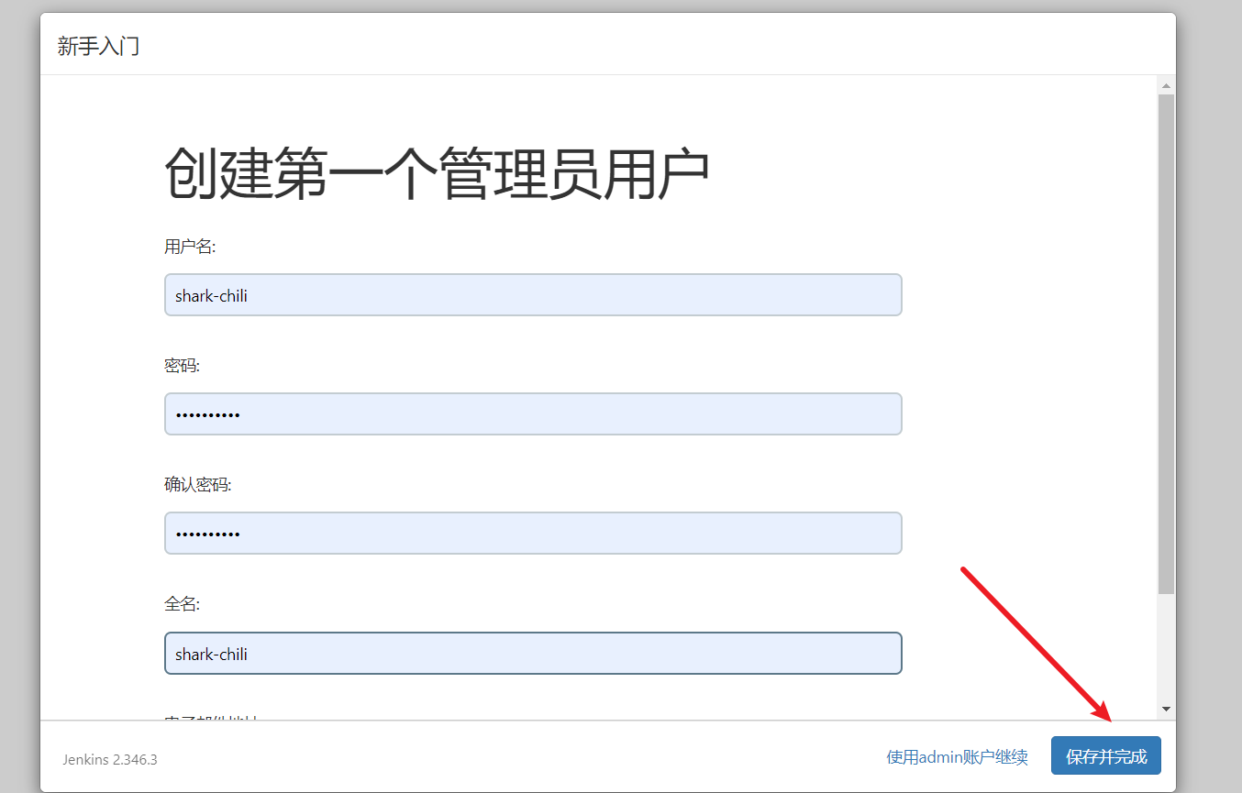
Task: Click the 保存并完成 button
Action: pyautogui.click(x=1105, y=755)
